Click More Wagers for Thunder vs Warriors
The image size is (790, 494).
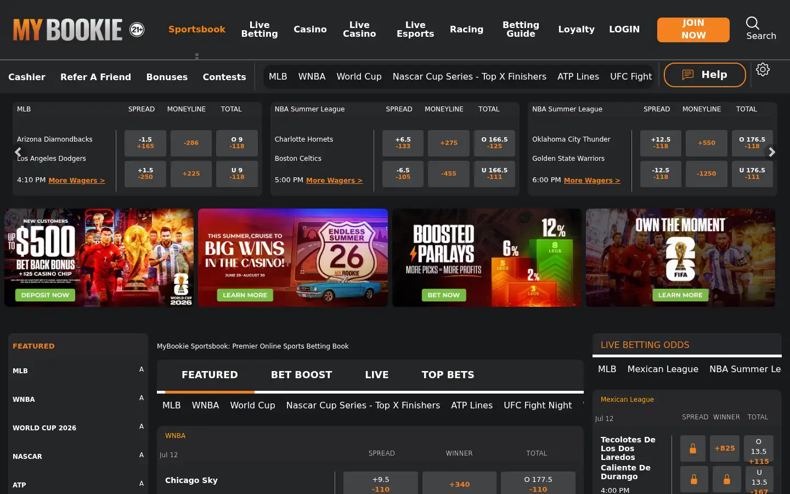(592, 180)
